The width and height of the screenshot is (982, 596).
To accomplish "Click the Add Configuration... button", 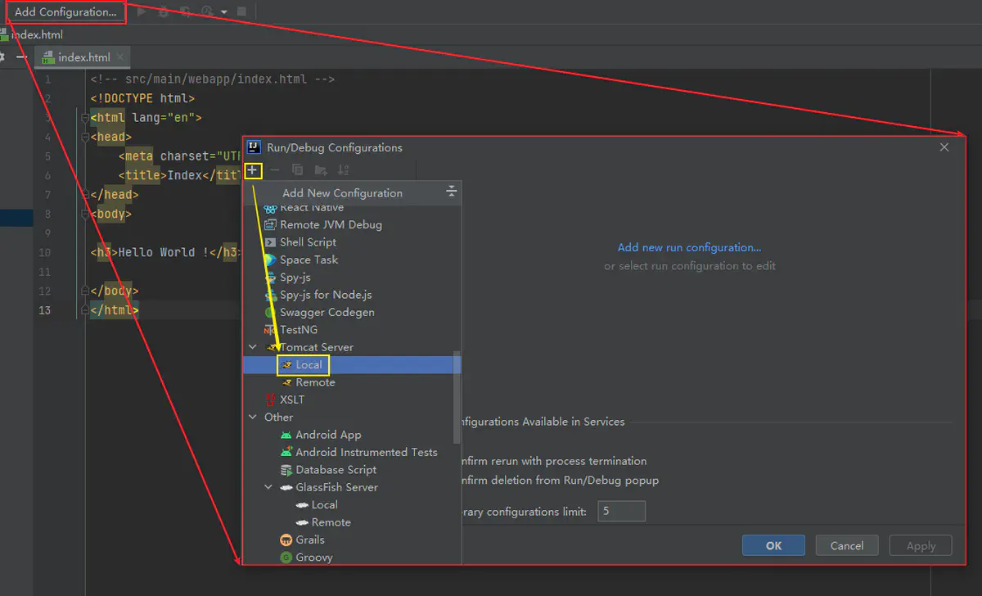I will click(65, 12).
